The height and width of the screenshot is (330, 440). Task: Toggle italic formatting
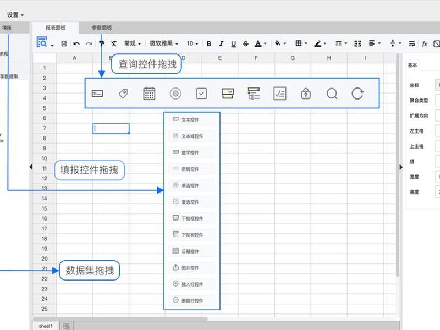[x=221, y=44]
